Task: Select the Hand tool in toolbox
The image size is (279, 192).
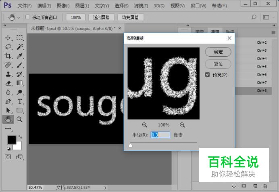Action: (8, 119)
